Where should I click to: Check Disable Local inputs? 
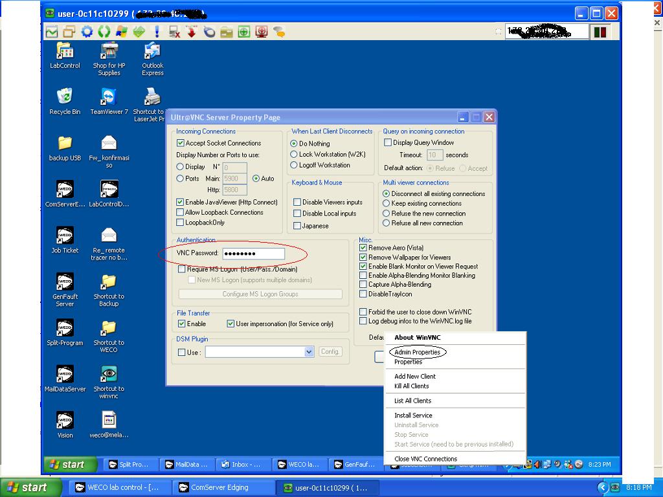(297, 214)
